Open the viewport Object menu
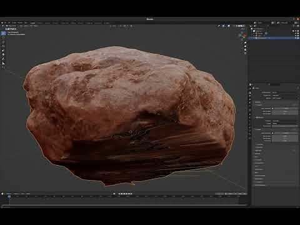 tap(36, 26)
